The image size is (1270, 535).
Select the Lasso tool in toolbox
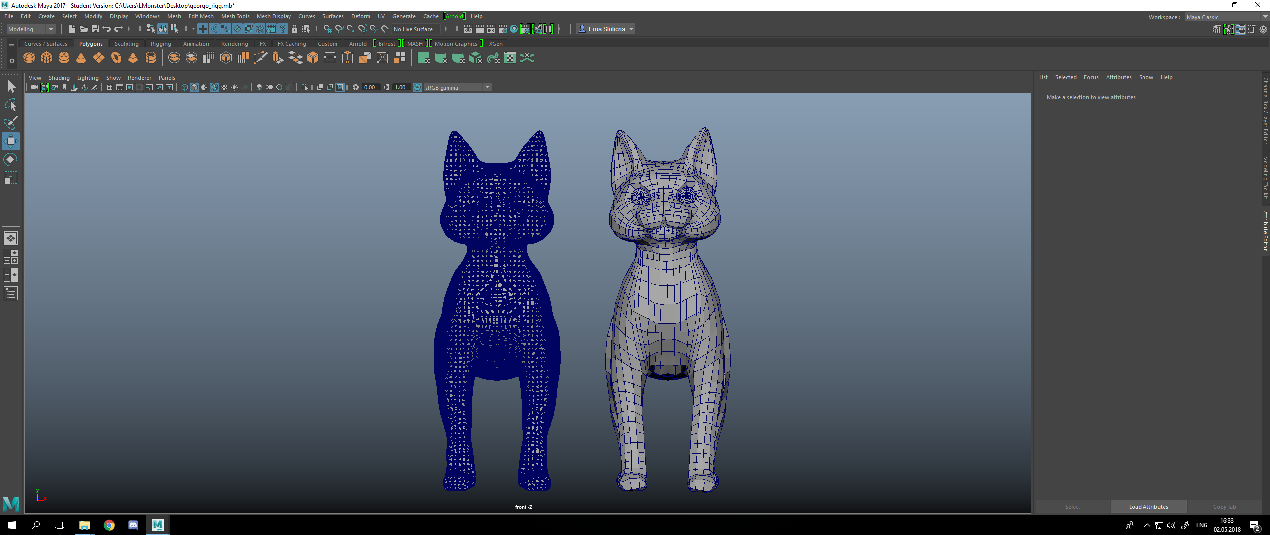coord(10,105)
